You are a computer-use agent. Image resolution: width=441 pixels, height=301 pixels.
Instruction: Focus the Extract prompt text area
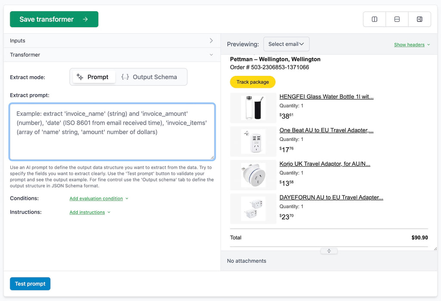coord(112,132)
